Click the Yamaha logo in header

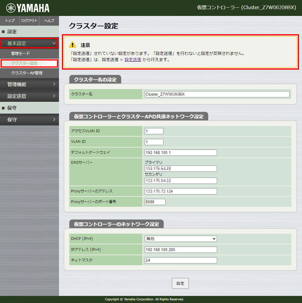click(28, 8)
